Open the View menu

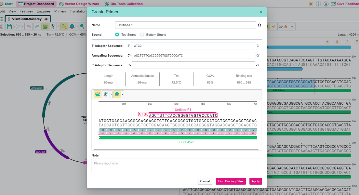point(12,11)
